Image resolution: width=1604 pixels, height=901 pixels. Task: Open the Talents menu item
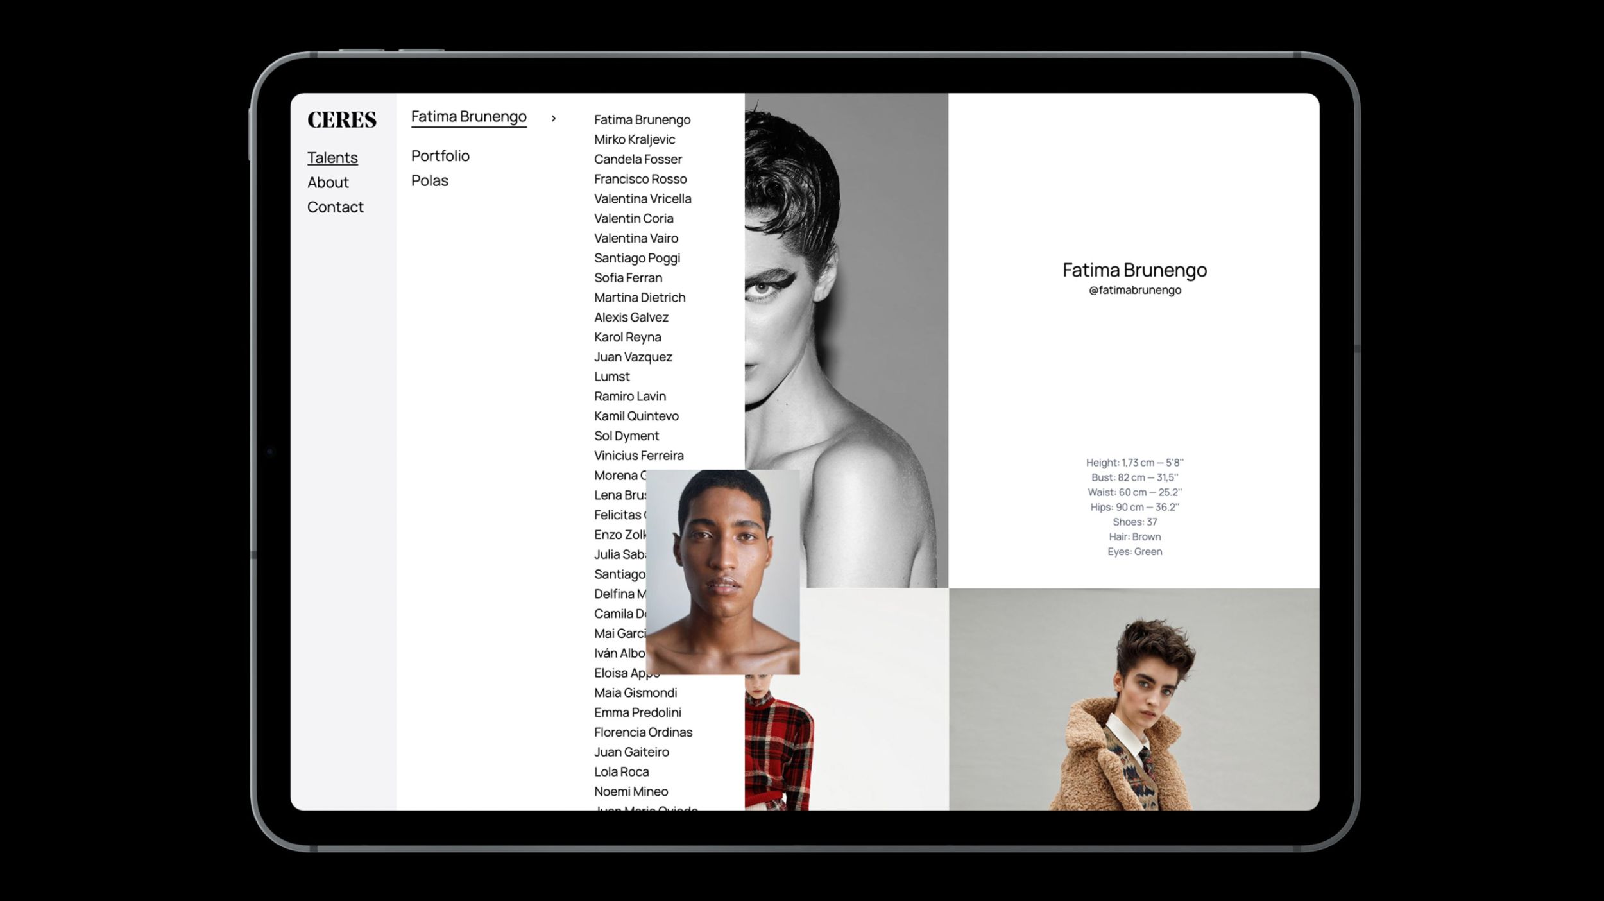332,158
